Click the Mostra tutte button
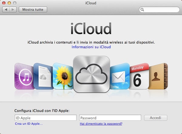 (x=33, y=9)
